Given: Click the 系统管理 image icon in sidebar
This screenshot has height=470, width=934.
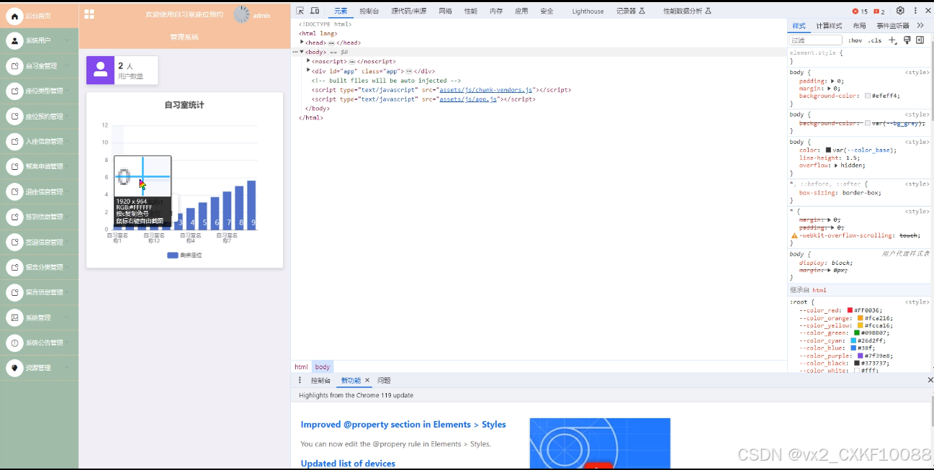Looking at the screenshot, I should [x=14, y=317].
